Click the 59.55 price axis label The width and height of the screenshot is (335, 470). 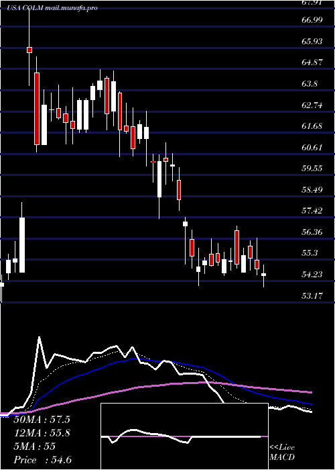(x=312, y=169)
